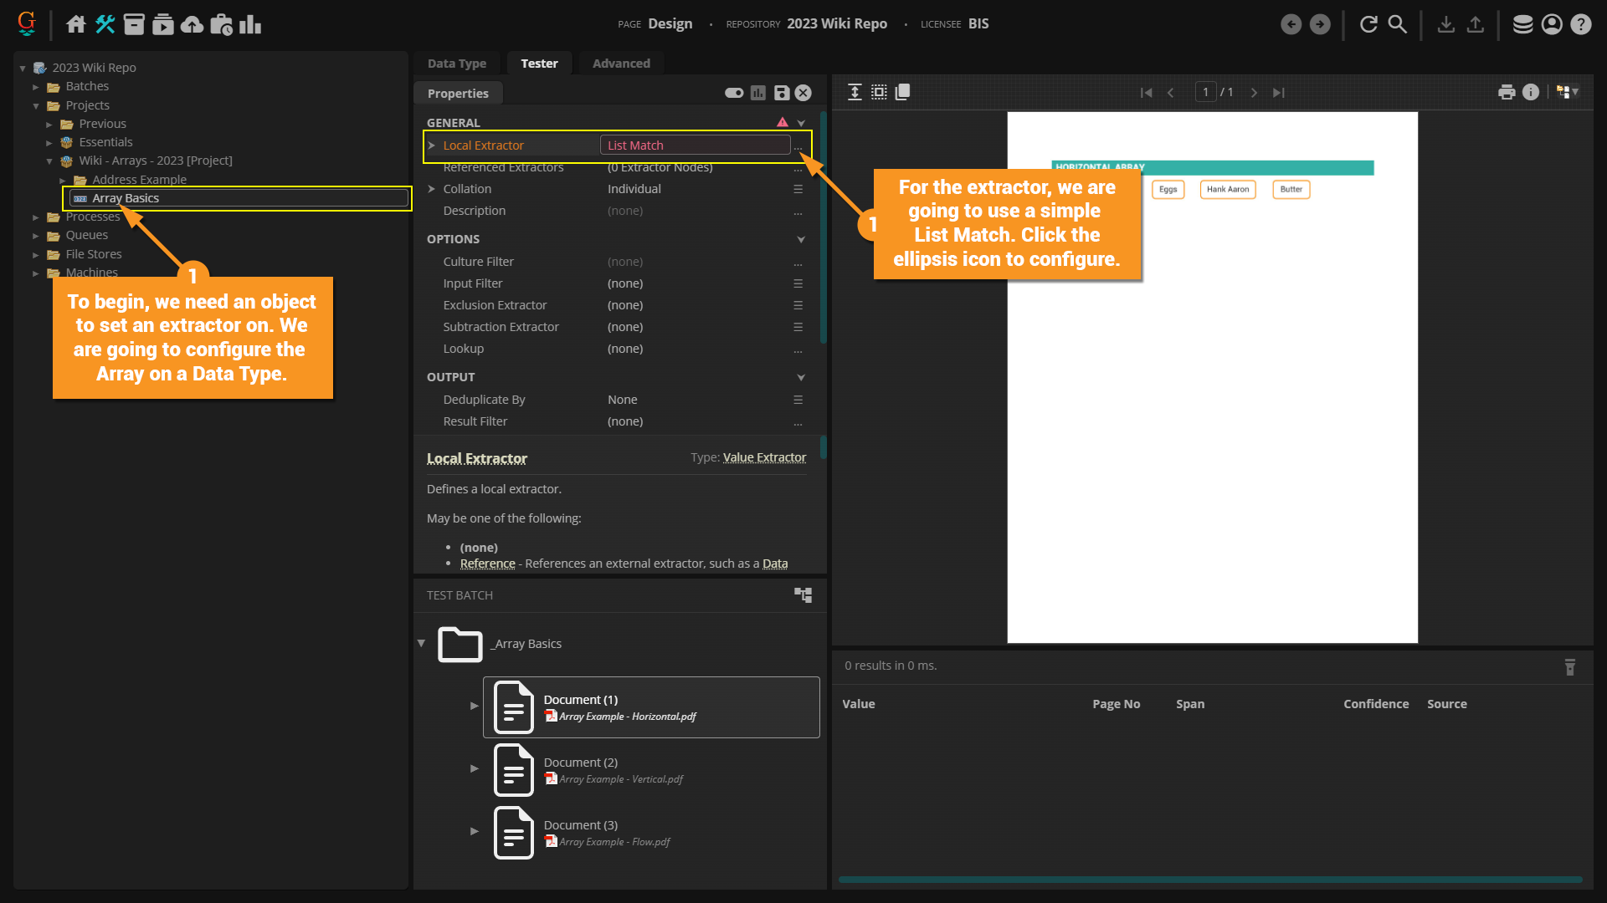This screenshot has width=1607, height=903.
Task: Save properties with the floppy disk icon
Action: (781, 93)
